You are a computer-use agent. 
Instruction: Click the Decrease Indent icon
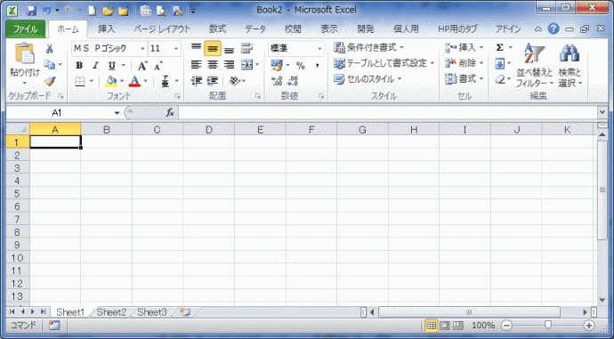196,81
